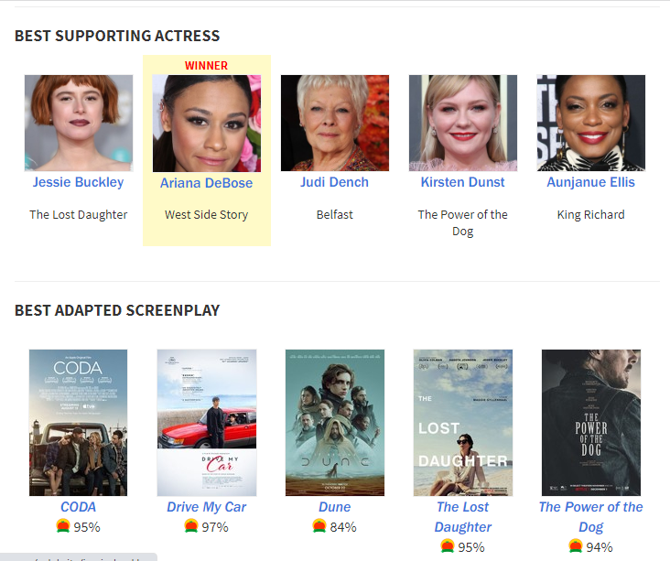Click the tomato icon beside Drive My Car's 97%
This screenshot has width=670, height=561.
click(x=191, y=526)
